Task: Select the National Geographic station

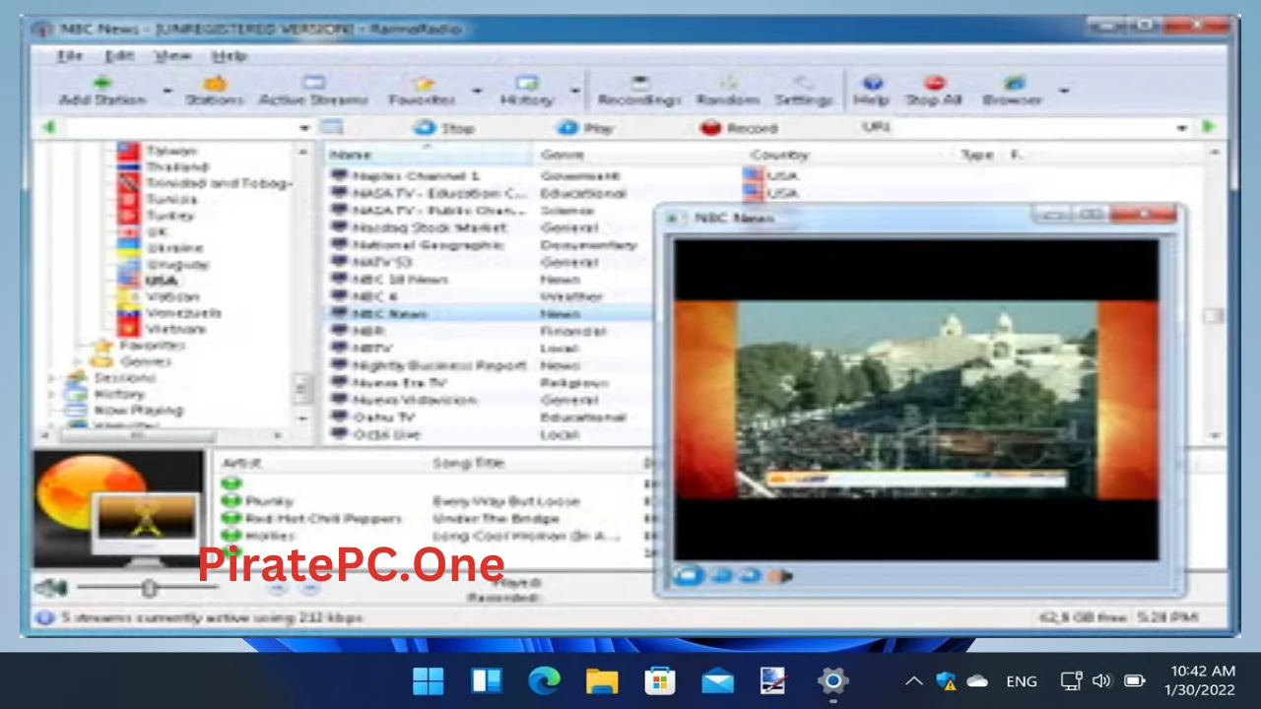Action: pos(428,244)
